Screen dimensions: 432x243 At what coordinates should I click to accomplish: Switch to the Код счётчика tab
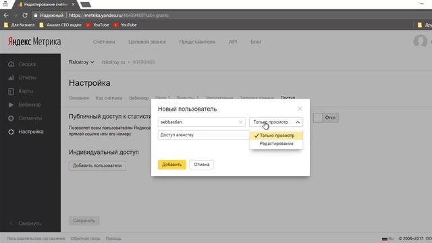tap(109, 98)
